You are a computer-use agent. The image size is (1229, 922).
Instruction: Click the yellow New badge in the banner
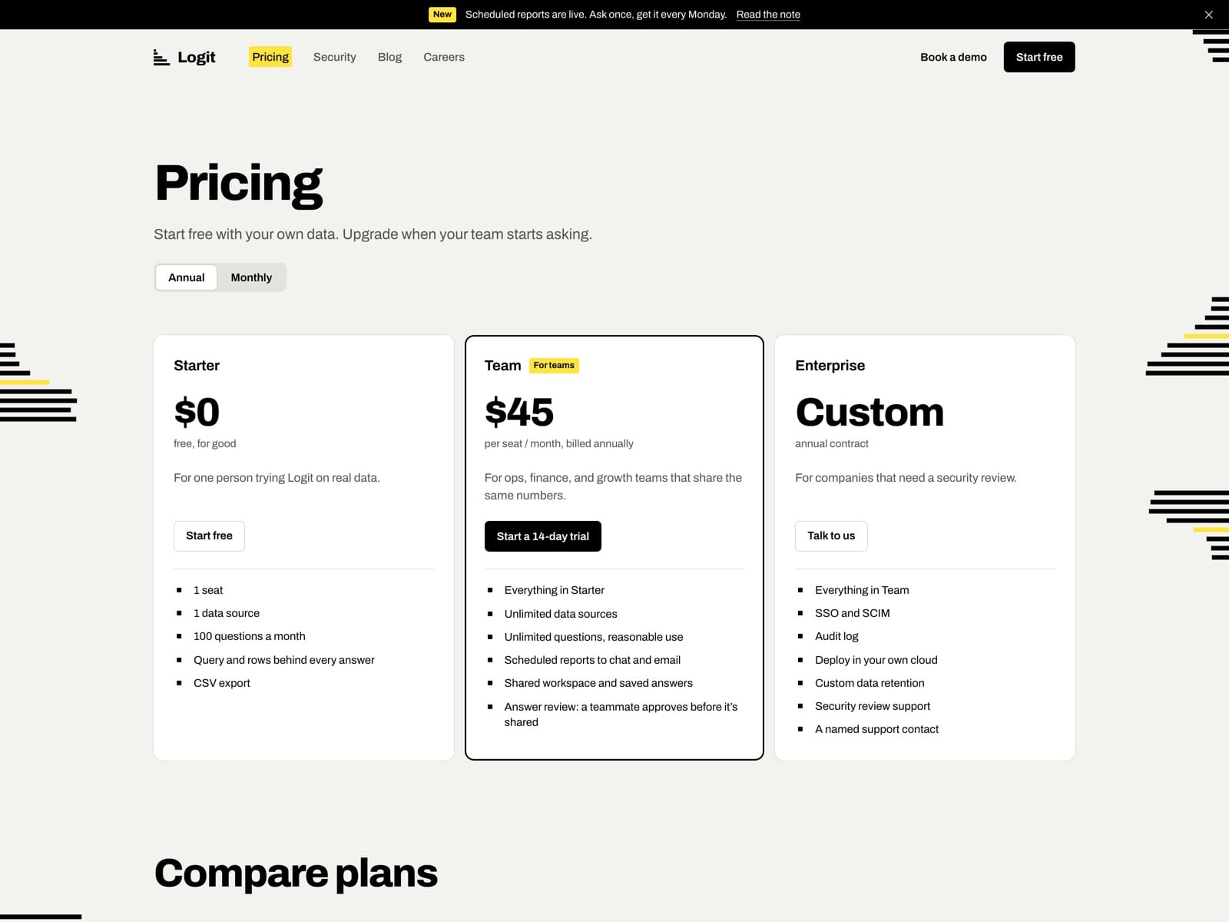pyautogui.click(x=442, y=15)
